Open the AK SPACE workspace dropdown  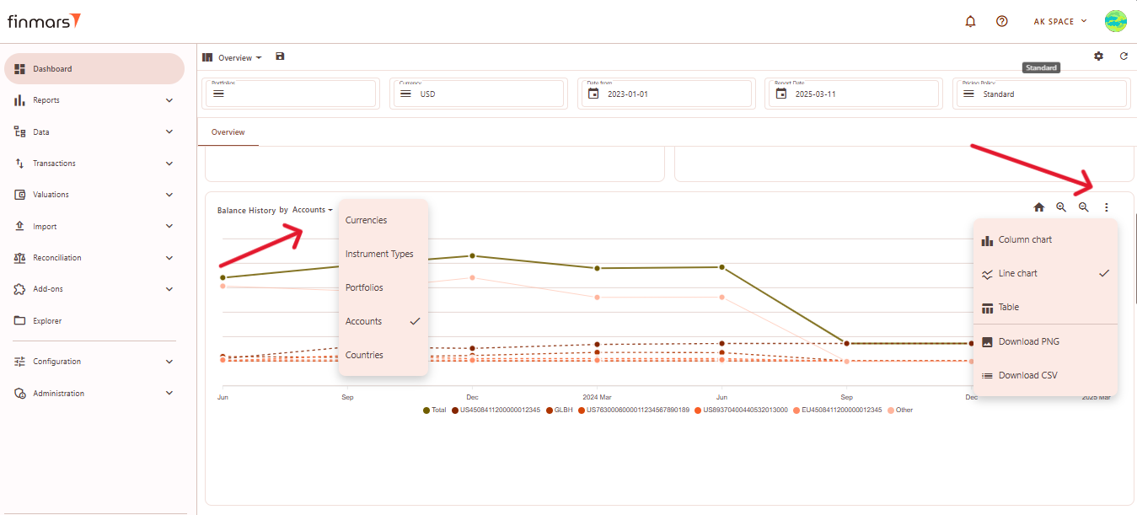tap(1059, 21)
